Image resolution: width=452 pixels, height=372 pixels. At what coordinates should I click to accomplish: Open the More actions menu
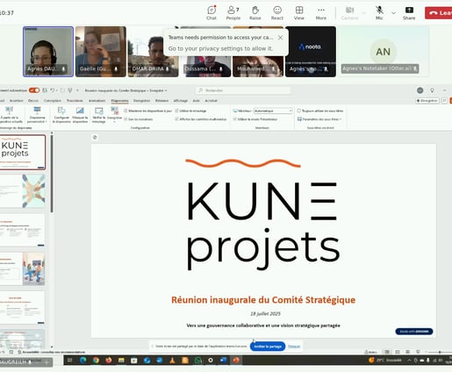321,13
